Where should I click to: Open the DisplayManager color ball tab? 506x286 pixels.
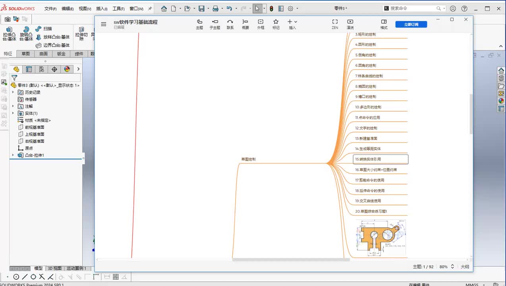[x=67, y=69]
